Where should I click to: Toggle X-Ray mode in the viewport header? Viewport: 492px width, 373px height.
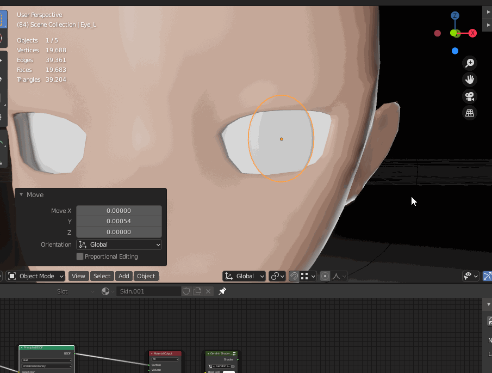pyautogui.click(x=487, y=276)
